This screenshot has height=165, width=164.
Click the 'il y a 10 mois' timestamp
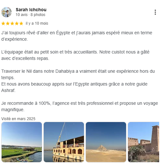(37, 23)
